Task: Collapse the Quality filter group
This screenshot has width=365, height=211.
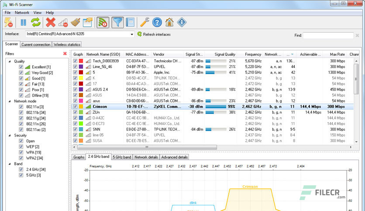Action: click(x=10, y=61)
